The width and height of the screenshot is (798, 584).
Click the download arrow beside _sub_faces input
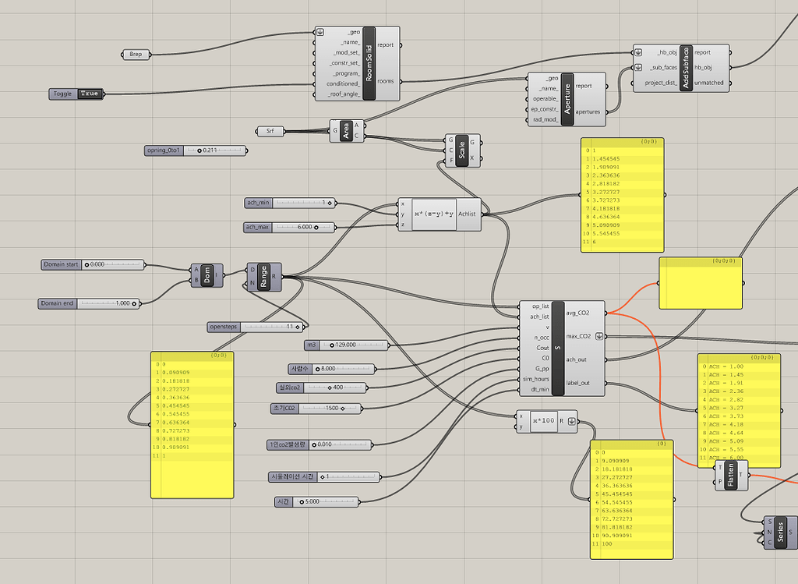tap(638, 68)
